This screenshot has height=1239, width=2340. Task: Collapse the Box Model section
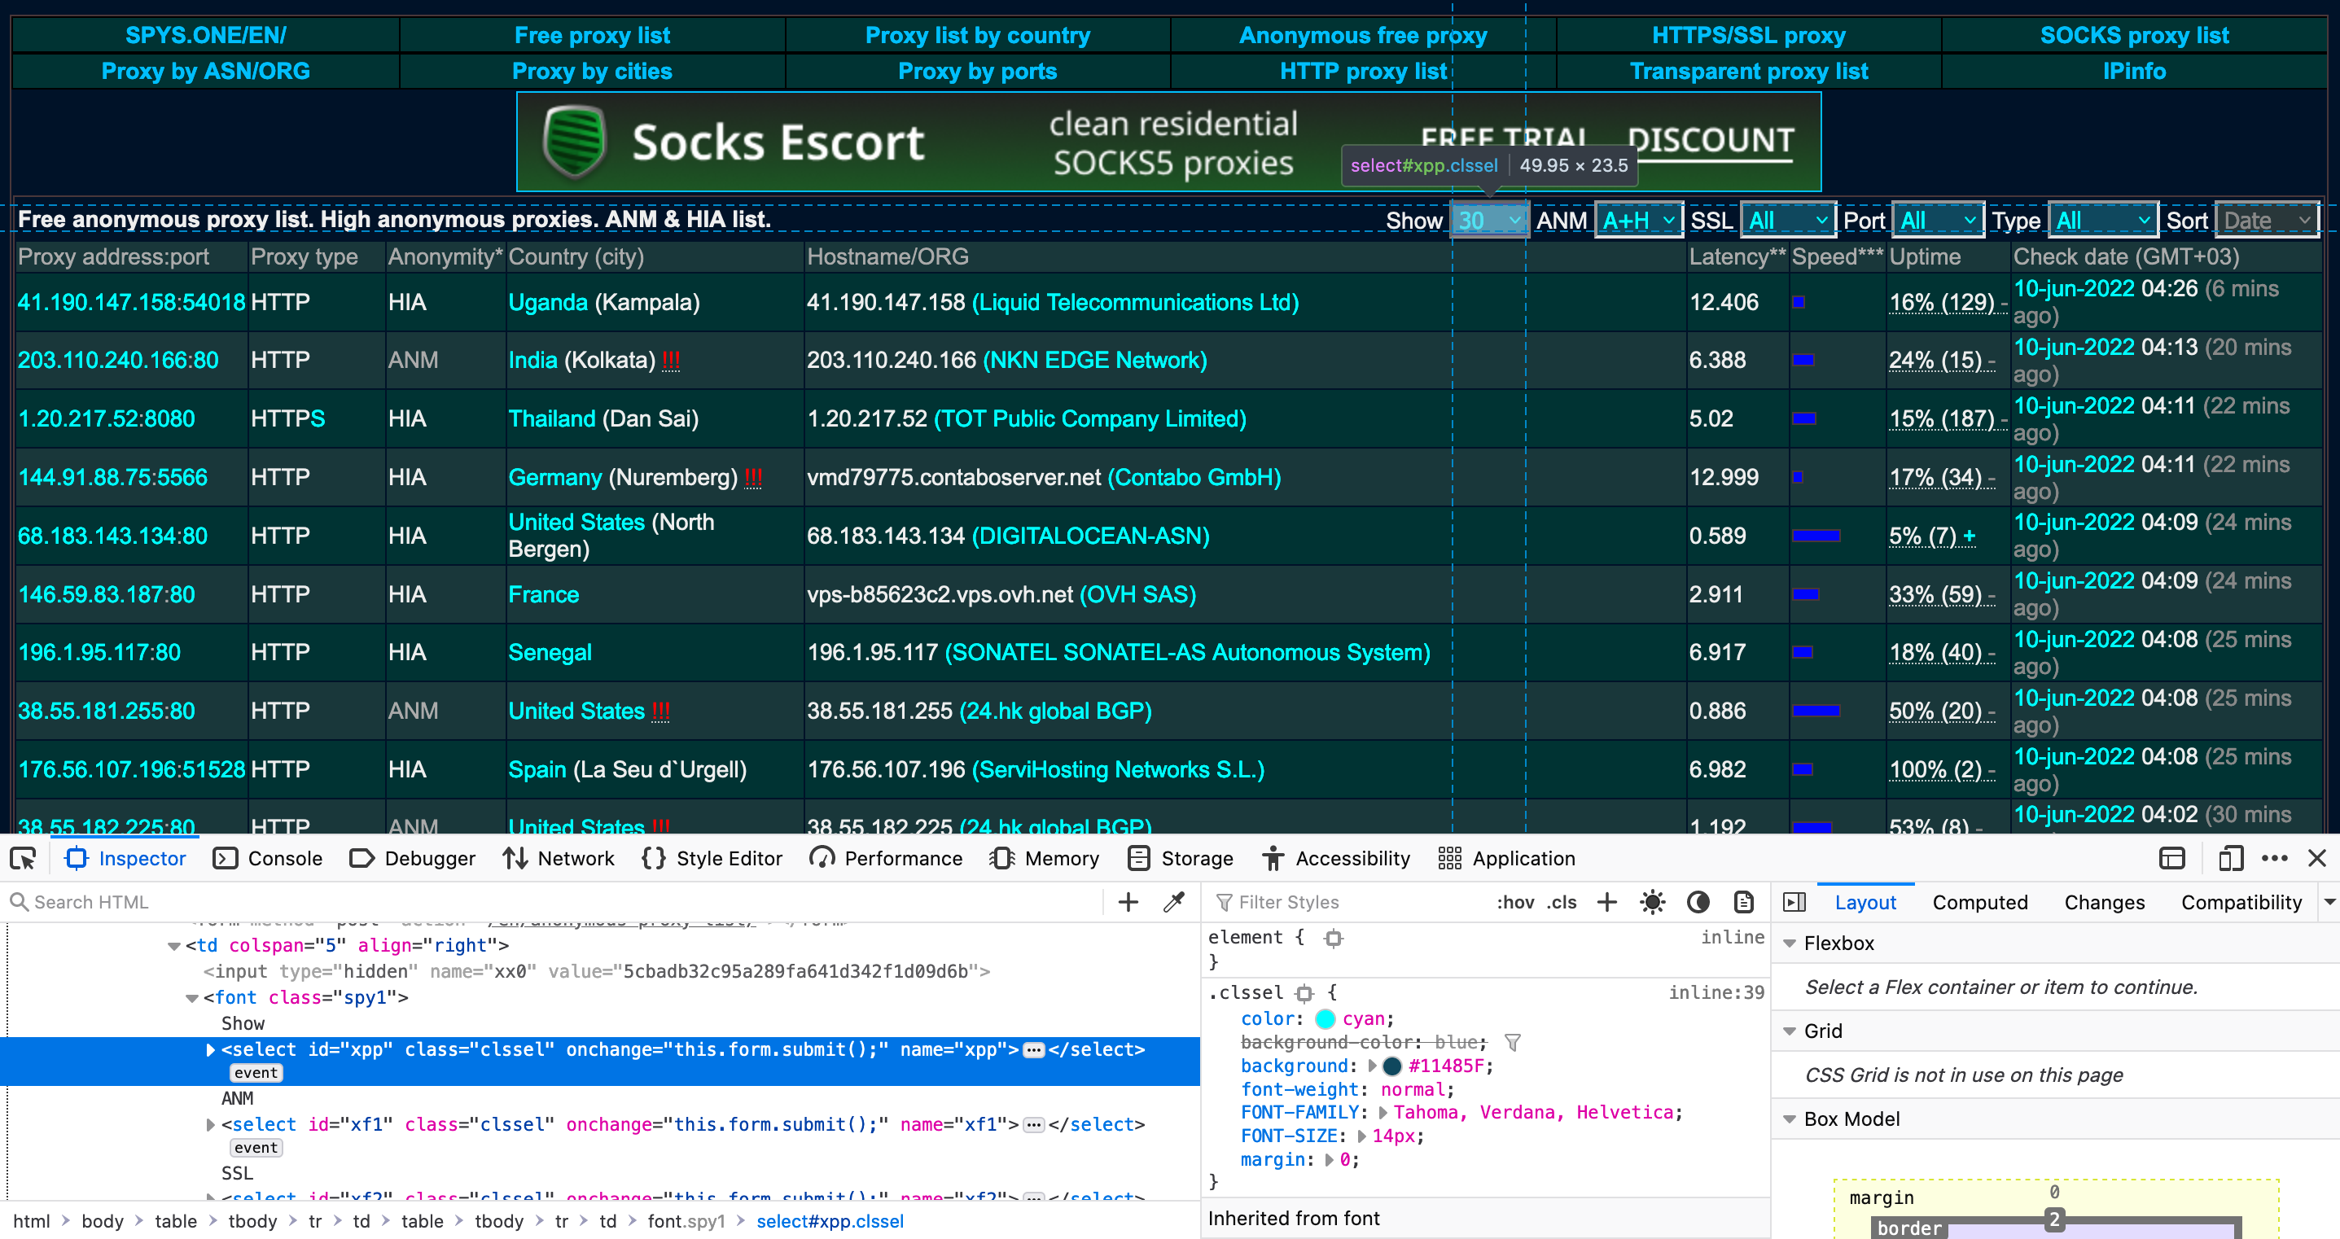click(x=1790, y=1119)
